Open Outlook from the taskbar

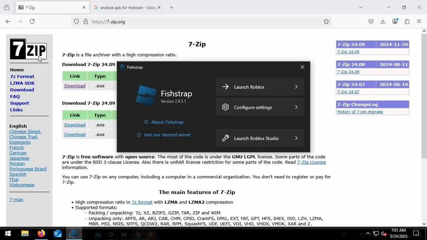[x=58, y=233]
